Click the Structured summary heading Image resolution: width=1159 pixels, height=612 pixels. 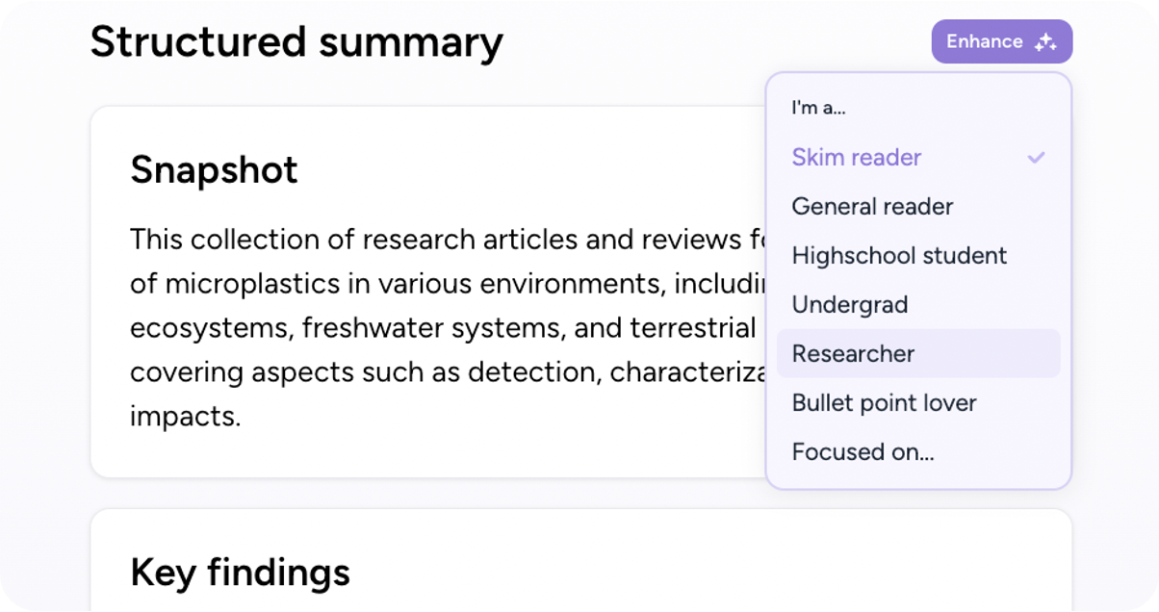tap(296, 42)
